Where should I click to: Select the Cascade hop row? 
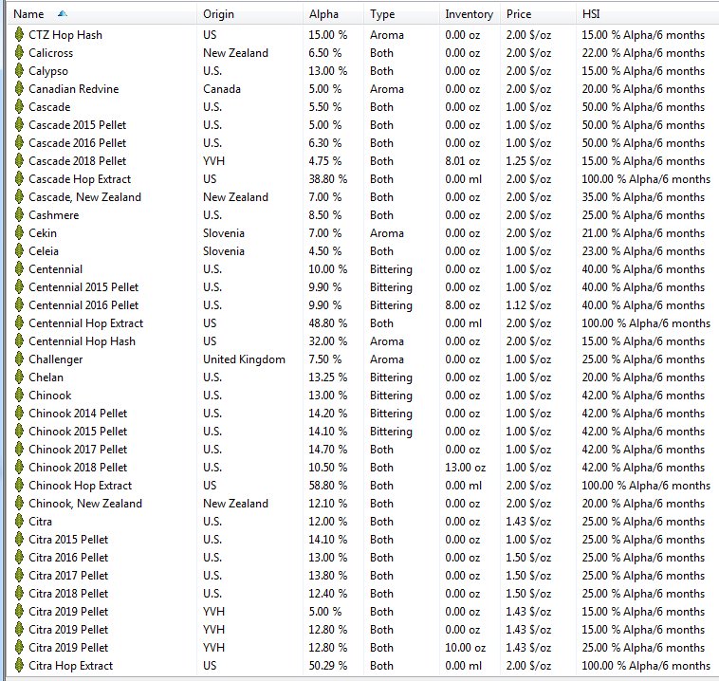[362, 107]
